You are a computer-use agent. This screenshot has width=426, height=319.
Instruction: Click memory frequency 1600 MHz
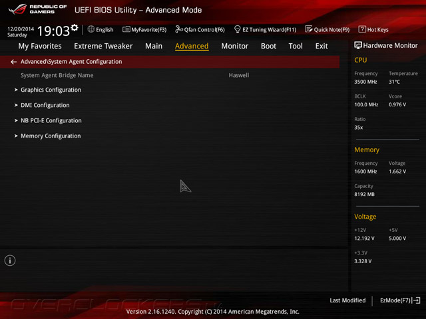(365, 171)
